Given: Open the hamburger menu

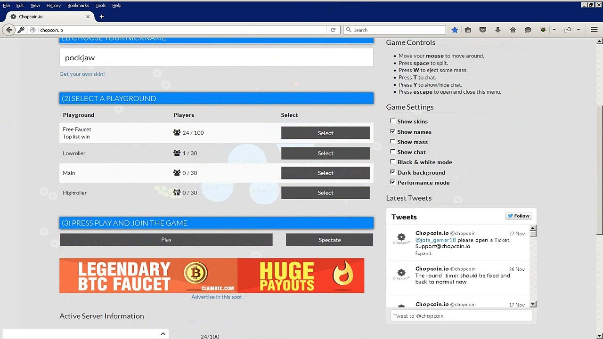Looking at the screenshot, I should [594, 30].
